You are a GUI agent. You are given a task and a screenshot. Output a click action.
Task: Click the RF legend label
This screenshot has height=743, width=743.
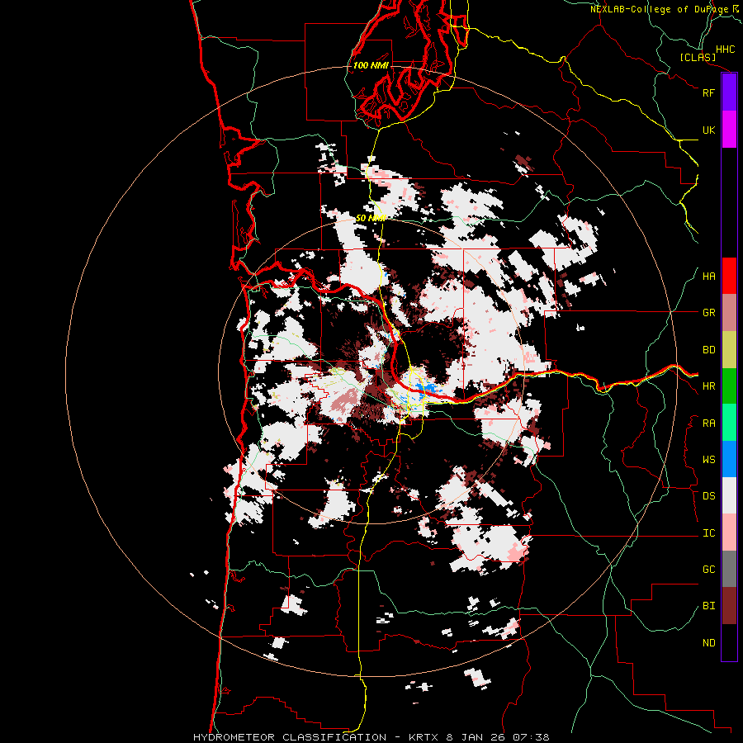point(708,92)
